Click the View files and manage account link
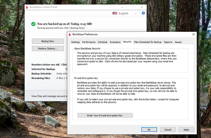Viewport: 211px width, 138px height. pyautogui.click(x=49, y=96)
